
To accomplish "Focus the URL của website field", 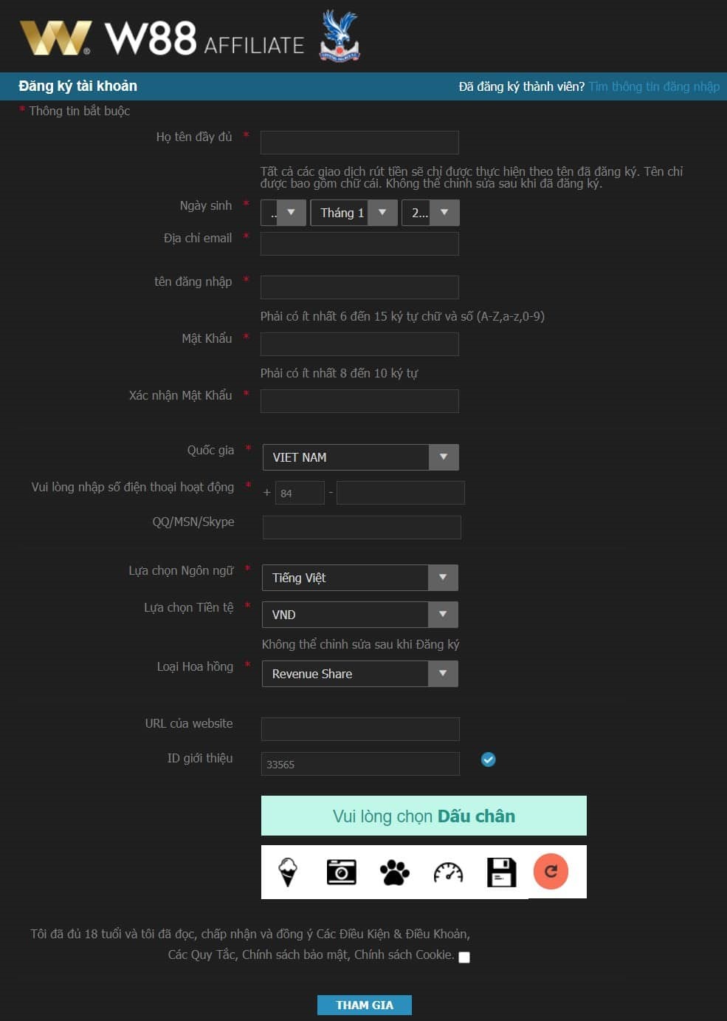I will pos(360,729).
